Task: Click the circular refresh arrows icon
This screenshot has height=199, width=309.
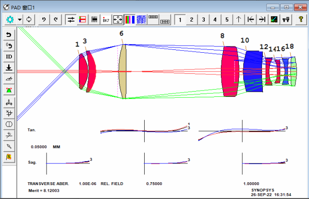Action: point(29,20)
